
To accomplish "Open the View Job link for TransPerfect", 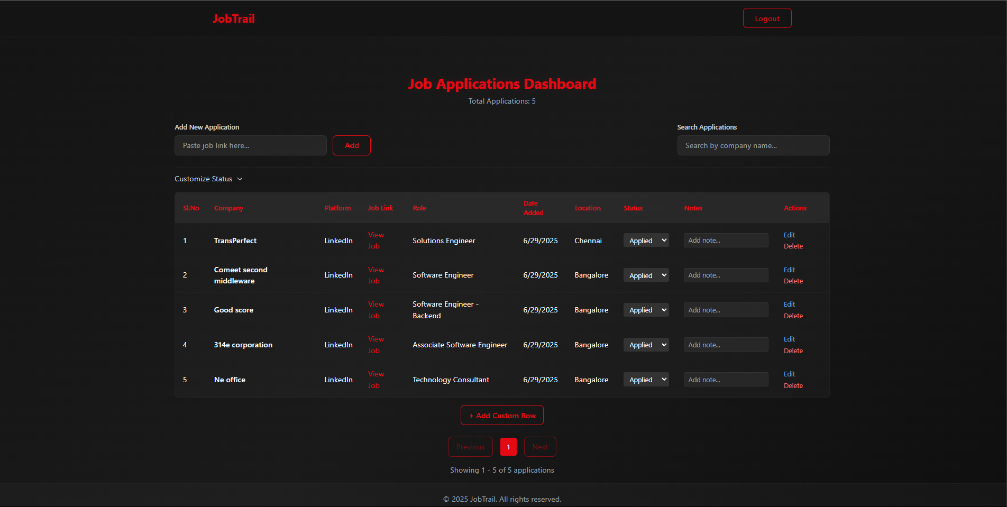I will 376,240.
